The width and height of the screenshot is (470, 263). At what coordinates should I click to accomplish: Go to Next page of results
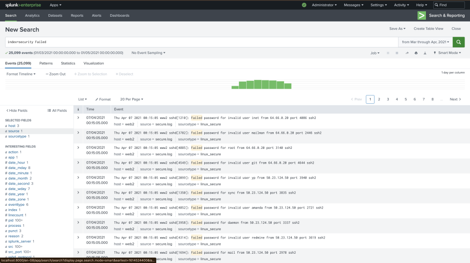coord(455,99)
